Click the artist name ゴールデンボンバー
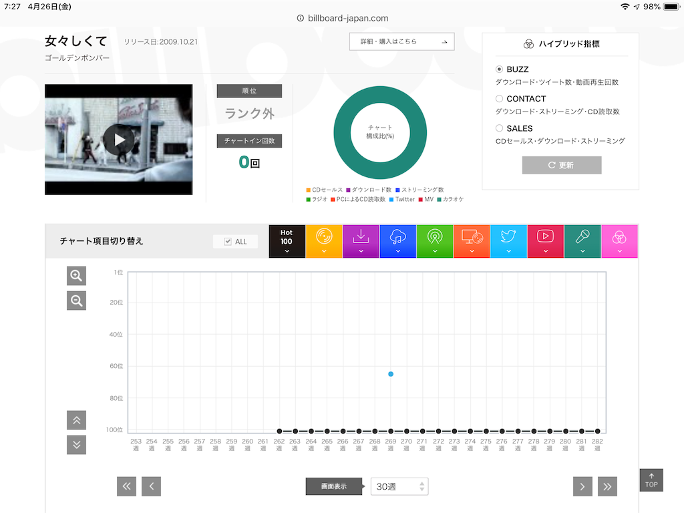This screenshot has width=684, height=513. [x=77, y=57]
